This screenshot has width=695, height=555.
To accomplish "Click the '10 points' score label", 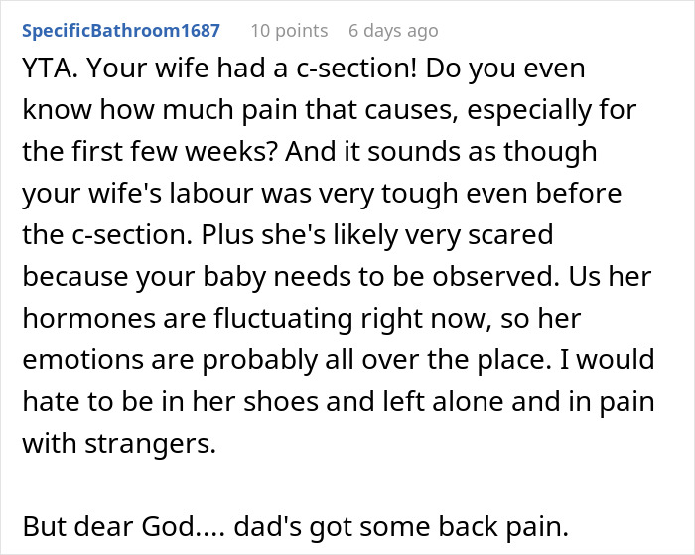I will 288,31.
